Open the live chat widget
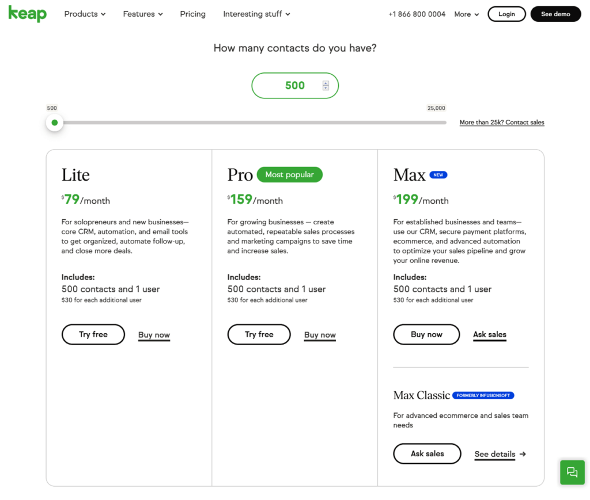Viewport: 590px width, 500px height. (572, 472)
